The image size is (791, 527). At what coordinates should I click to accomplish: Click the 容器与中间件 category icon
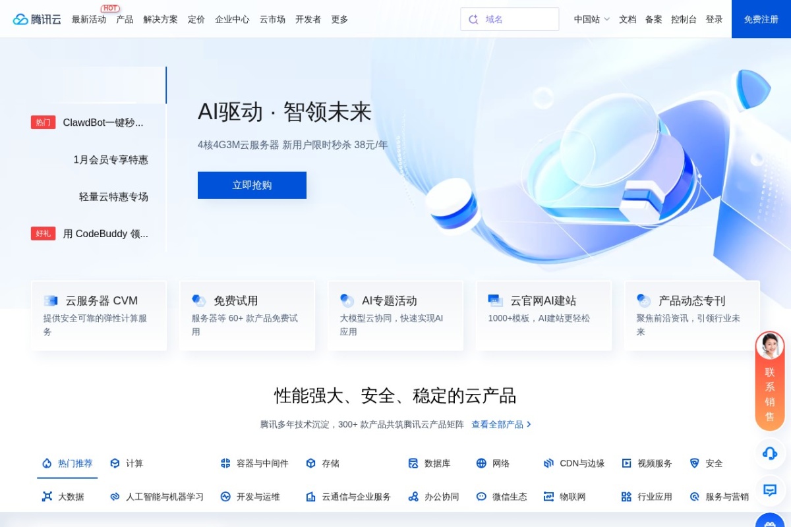point(225,463)
